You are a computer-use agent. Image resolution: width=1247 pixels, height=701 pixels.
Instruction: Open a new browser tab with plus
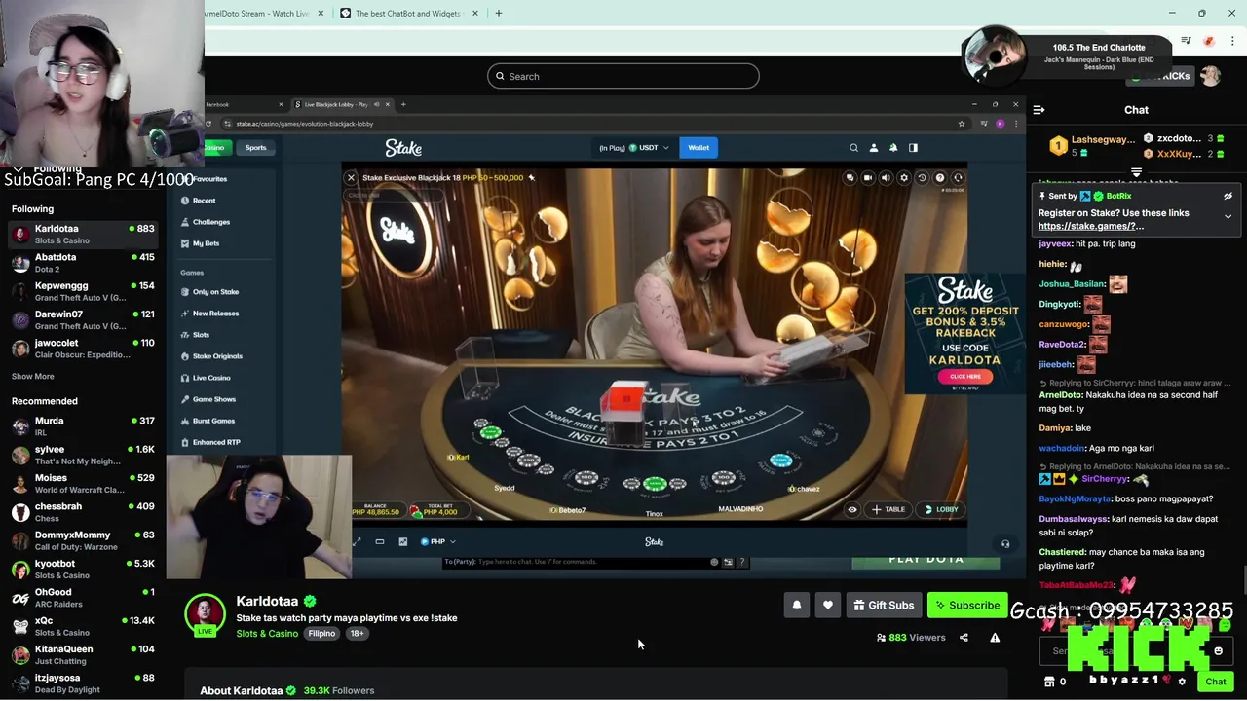pyautogui.click(x=498, y=14)
